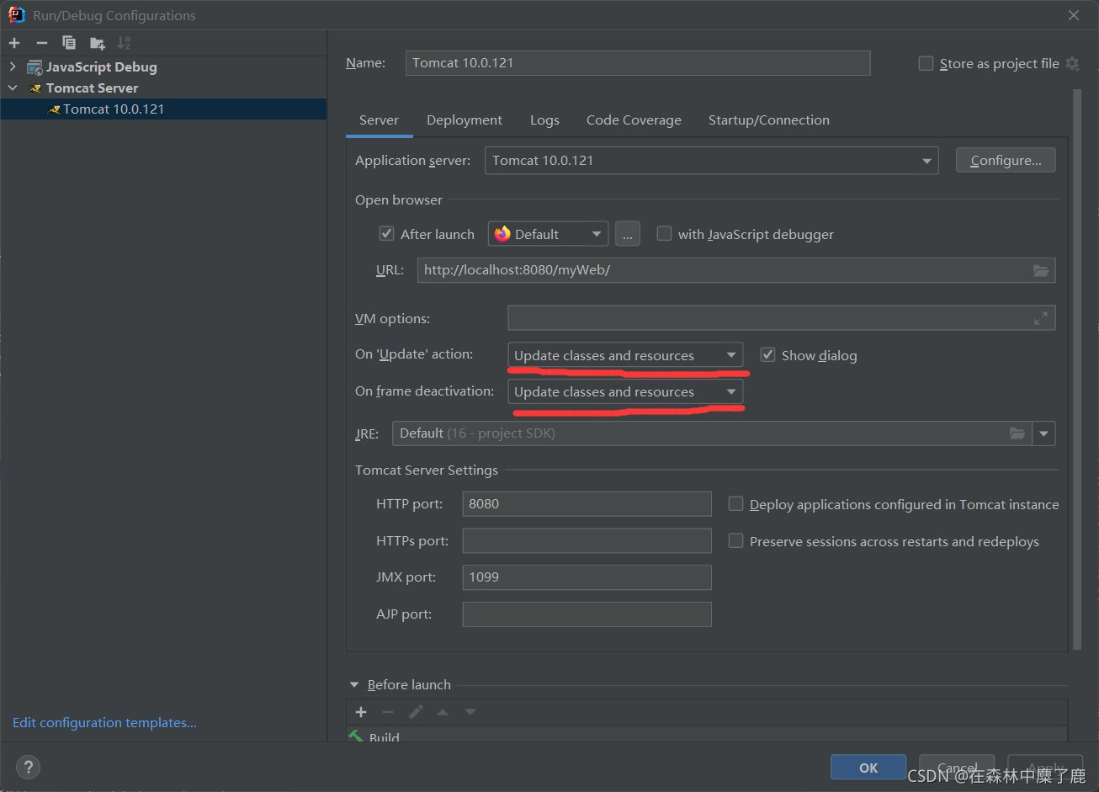Click the HTTP port field
Image resolution: width=1099 pixels, height=792 pixels.
pos(587,504)
